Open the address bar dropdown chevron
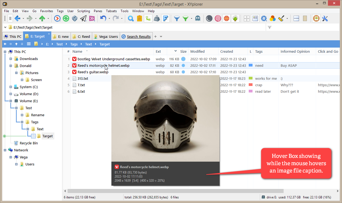 [5, 27]
